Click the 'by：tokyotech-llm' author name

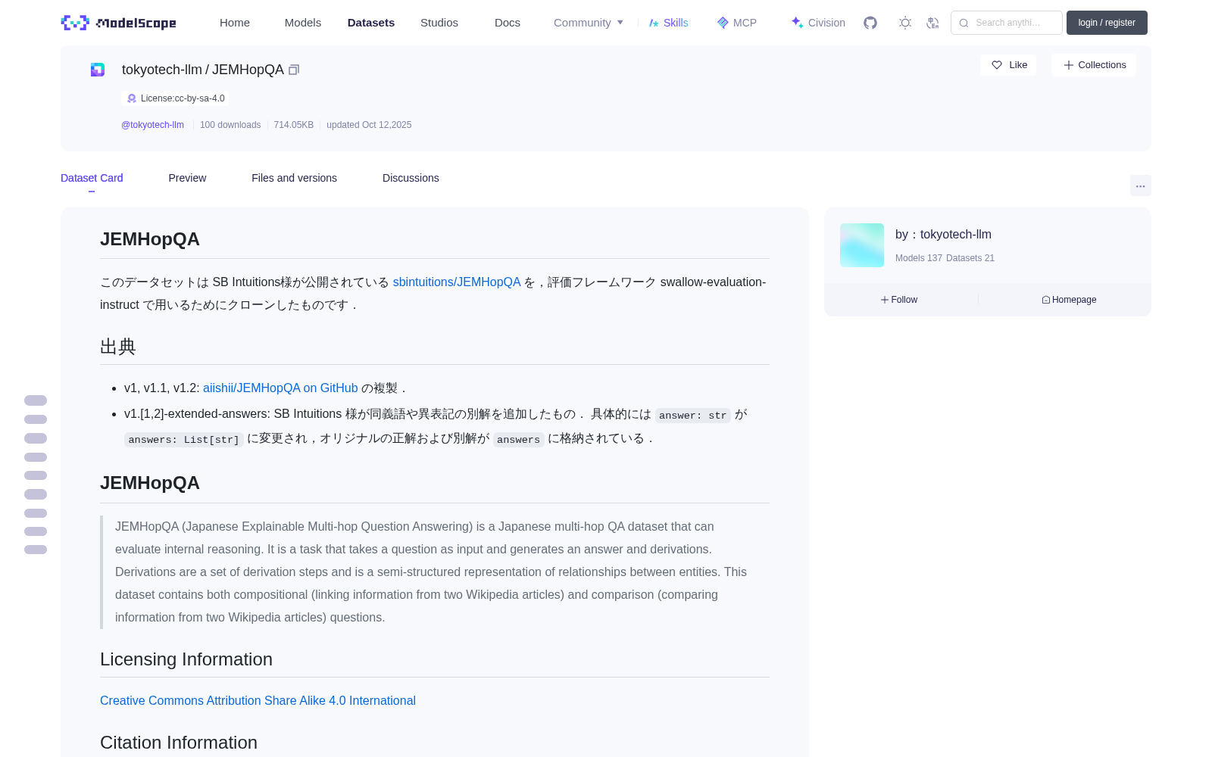[x=943, y=235]
